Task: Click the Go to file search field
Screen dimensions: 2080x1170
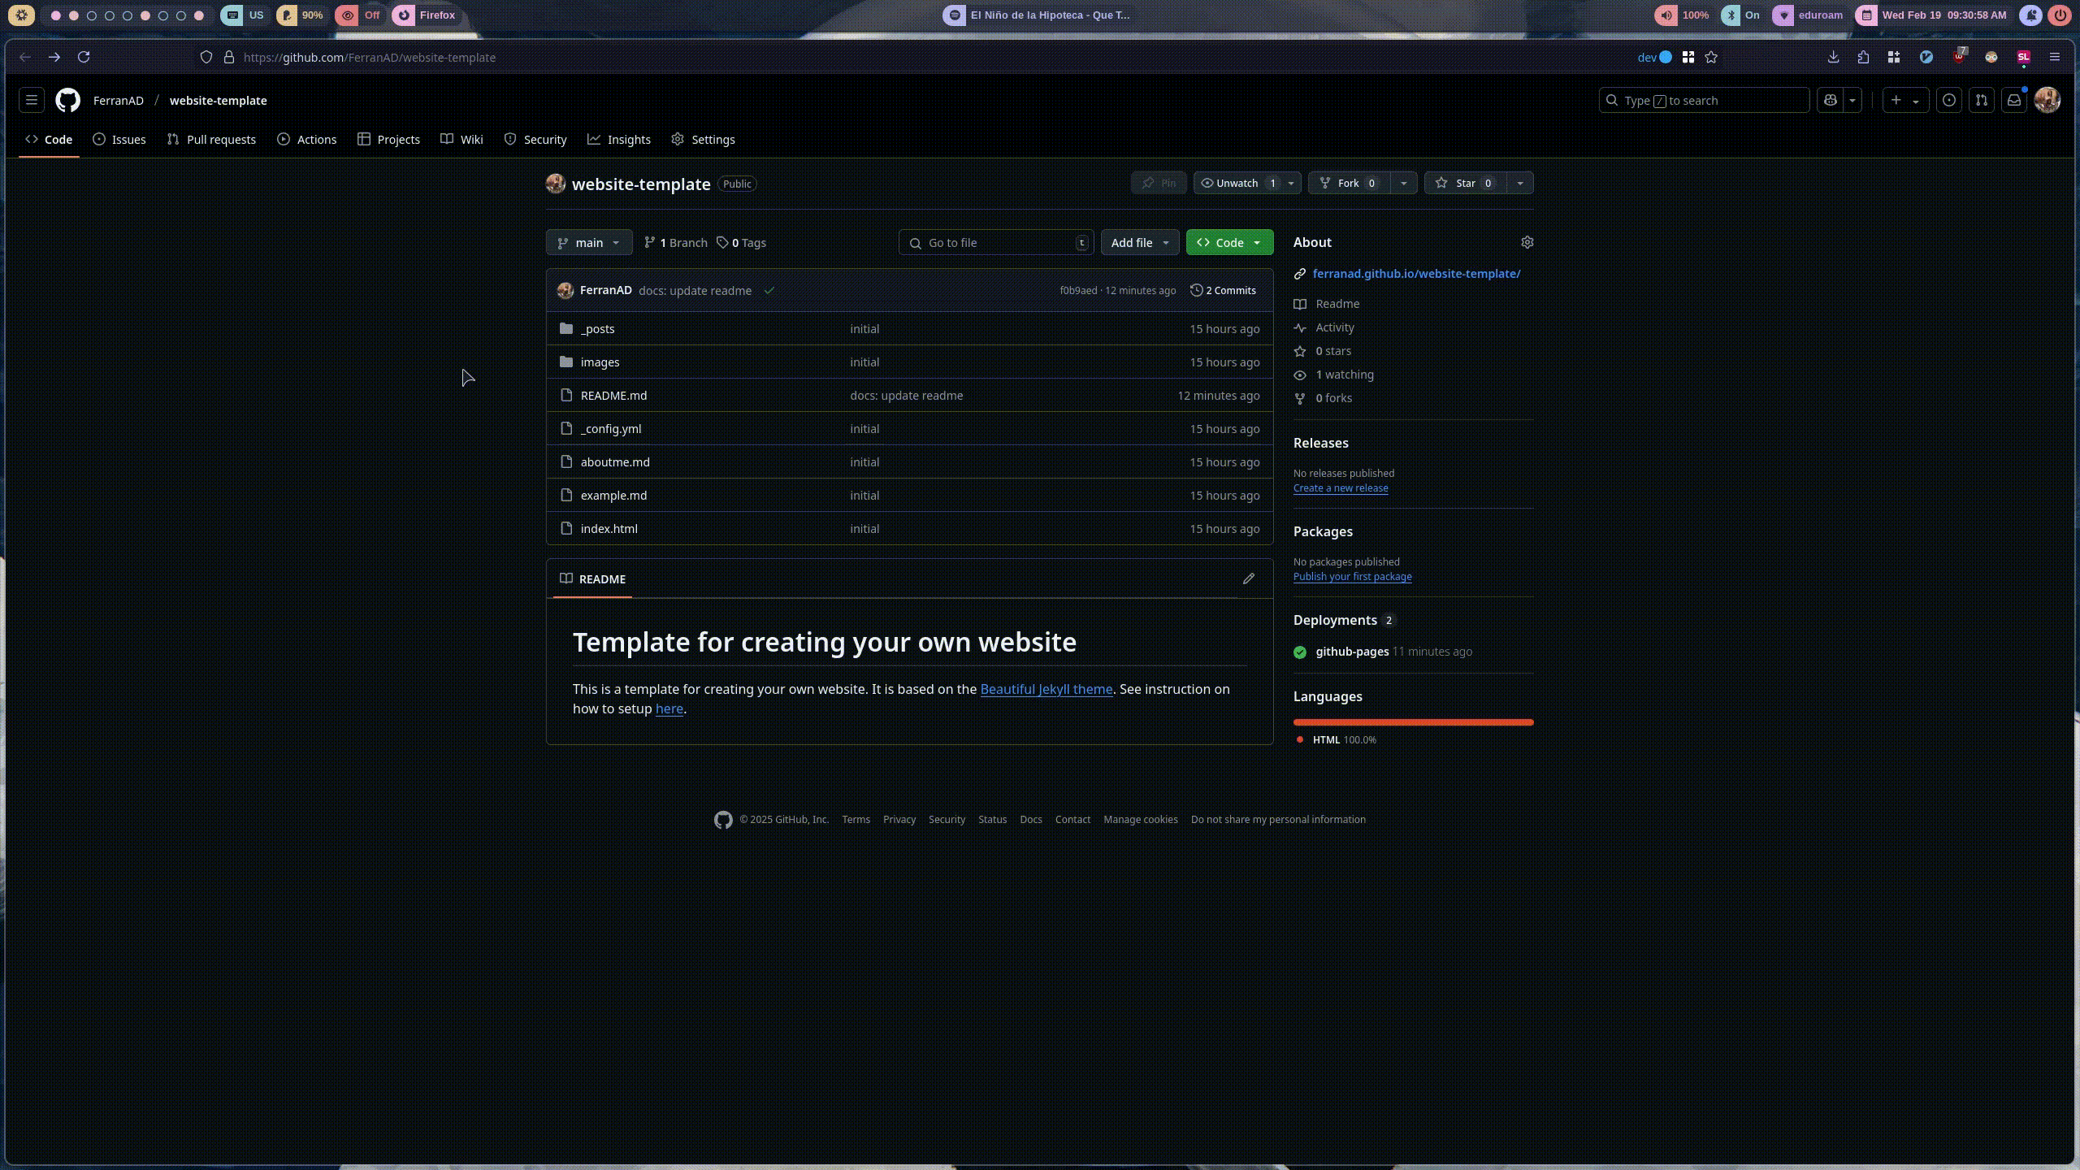Action: coord(995,242)
